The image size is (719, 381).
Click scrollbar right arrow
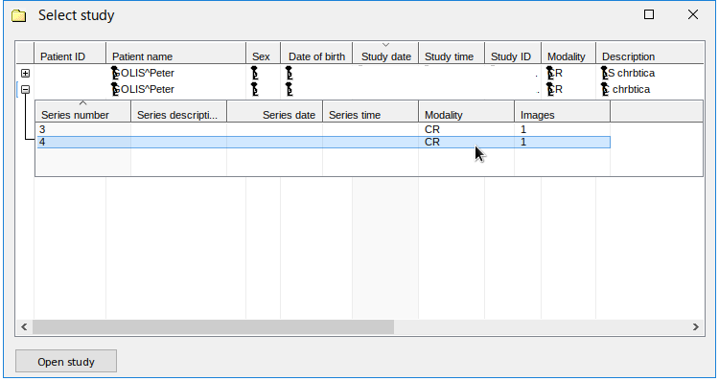(x=696, y=327)
